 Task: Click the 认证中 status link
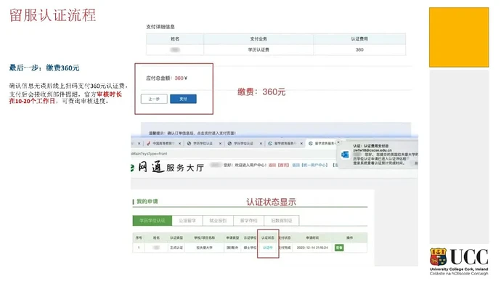[267, 248]
